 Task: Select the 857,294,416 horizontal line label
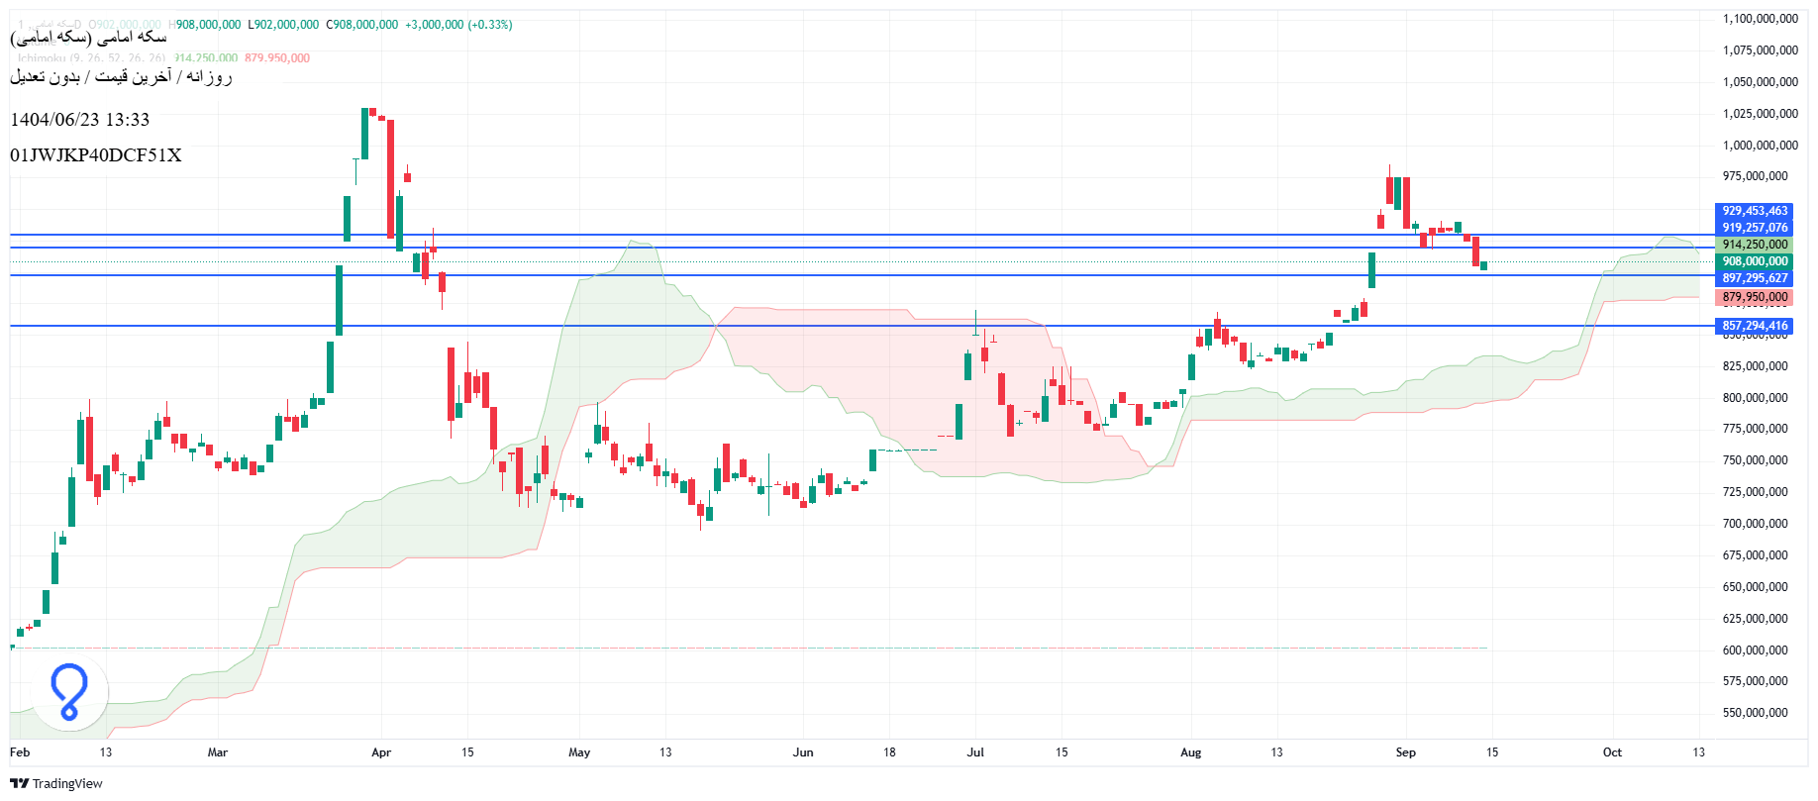coord(1754,326)
